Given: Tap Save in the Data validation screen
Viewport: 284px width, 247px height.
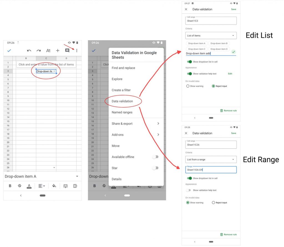Looking at the screenshot, I should [234, 9].
